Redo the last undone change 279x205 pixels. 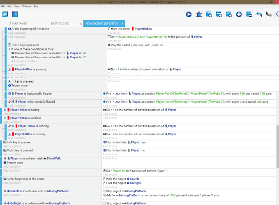[x=269, y=14]
